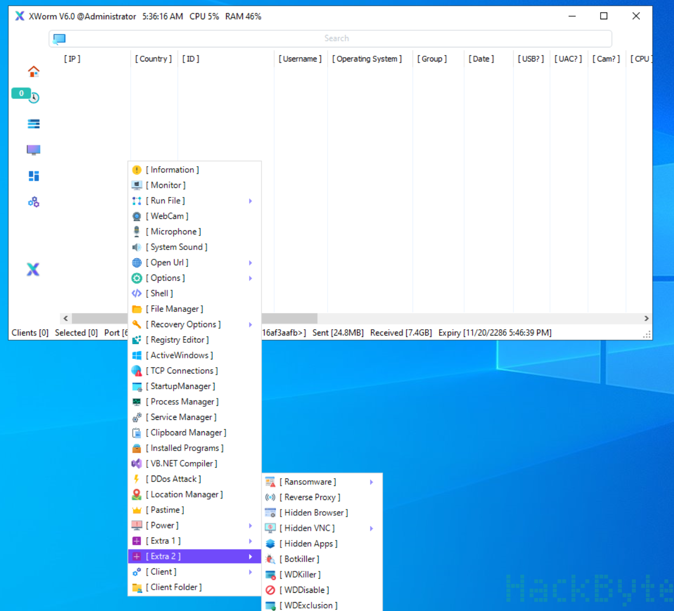The image size is (674, 611).
Task: Expand the Client submenu arrow
Action: (x=251, y=572)
